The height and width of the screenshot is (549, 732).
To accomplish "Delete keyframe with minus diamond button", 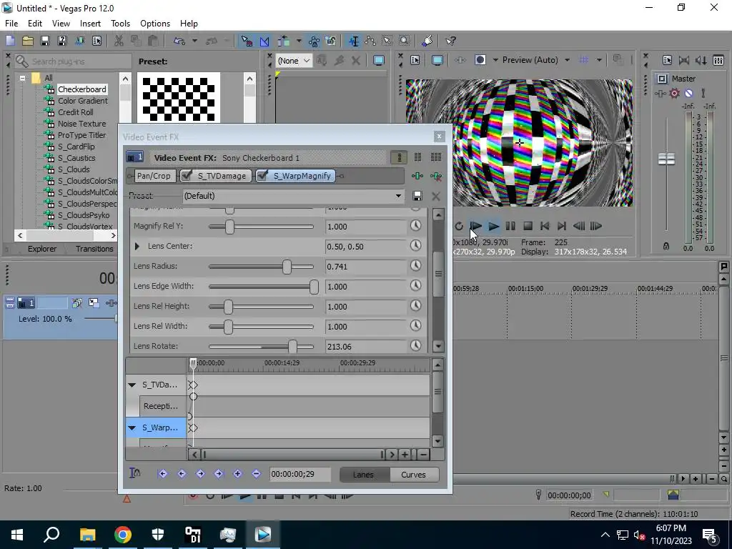I will pyautogui.click(x=256, y=474).
